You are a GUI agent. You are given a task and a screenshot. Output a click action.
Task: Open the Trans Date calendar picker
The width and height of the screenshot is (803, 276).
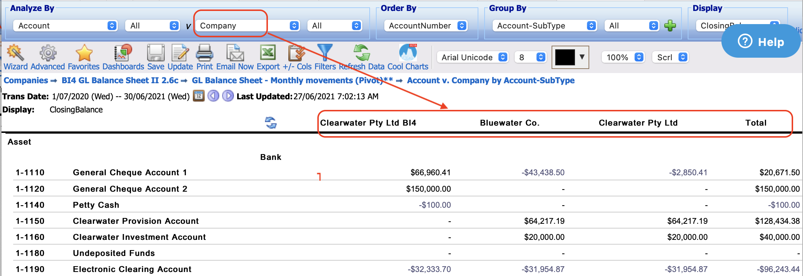[x=198, y=96]
